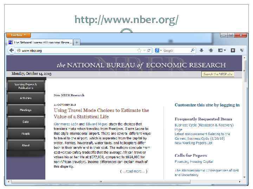Click the NBER banner header title
The image size is (253, 189).
click(x=141, y=65)
